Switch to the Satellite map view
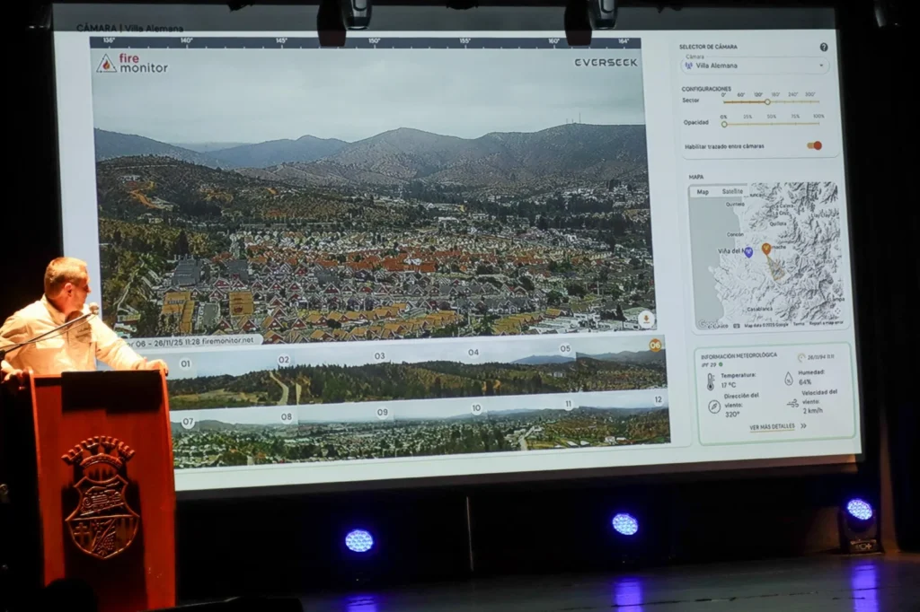The image size is (920, 612). click(x=732, y=191)
